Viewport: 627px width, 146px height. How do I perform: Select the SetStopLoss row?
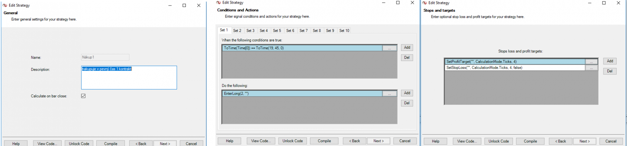click(x=515, y=68)
